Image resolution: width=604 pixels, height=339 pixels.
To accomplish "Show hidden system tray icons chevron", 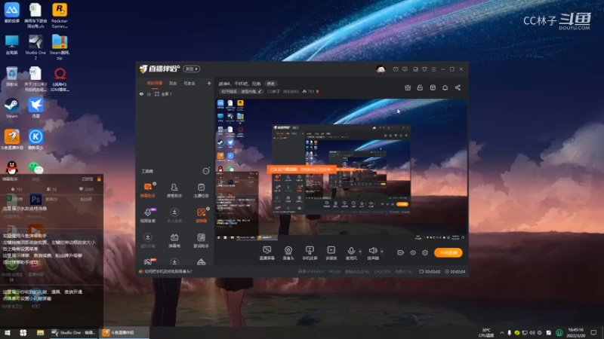I will [501, 332].
